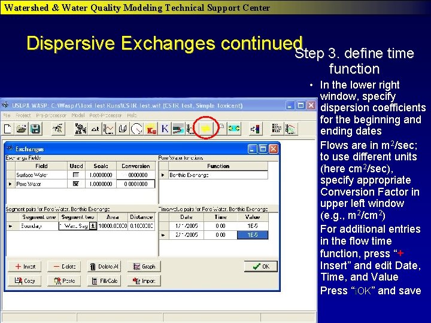This screenshot has height=323, width=431.
Task: Click the line-graph print interval icon
Action: point(108,129)
